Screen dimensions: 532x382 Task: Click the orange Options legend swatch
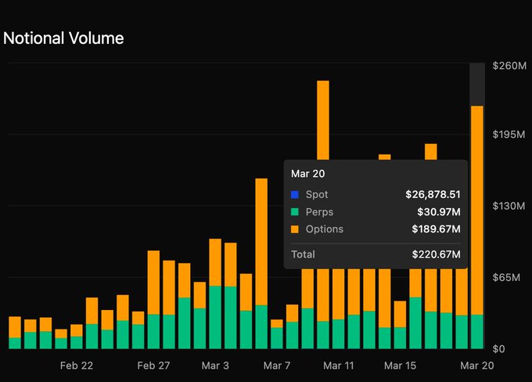tap(295, 229)
